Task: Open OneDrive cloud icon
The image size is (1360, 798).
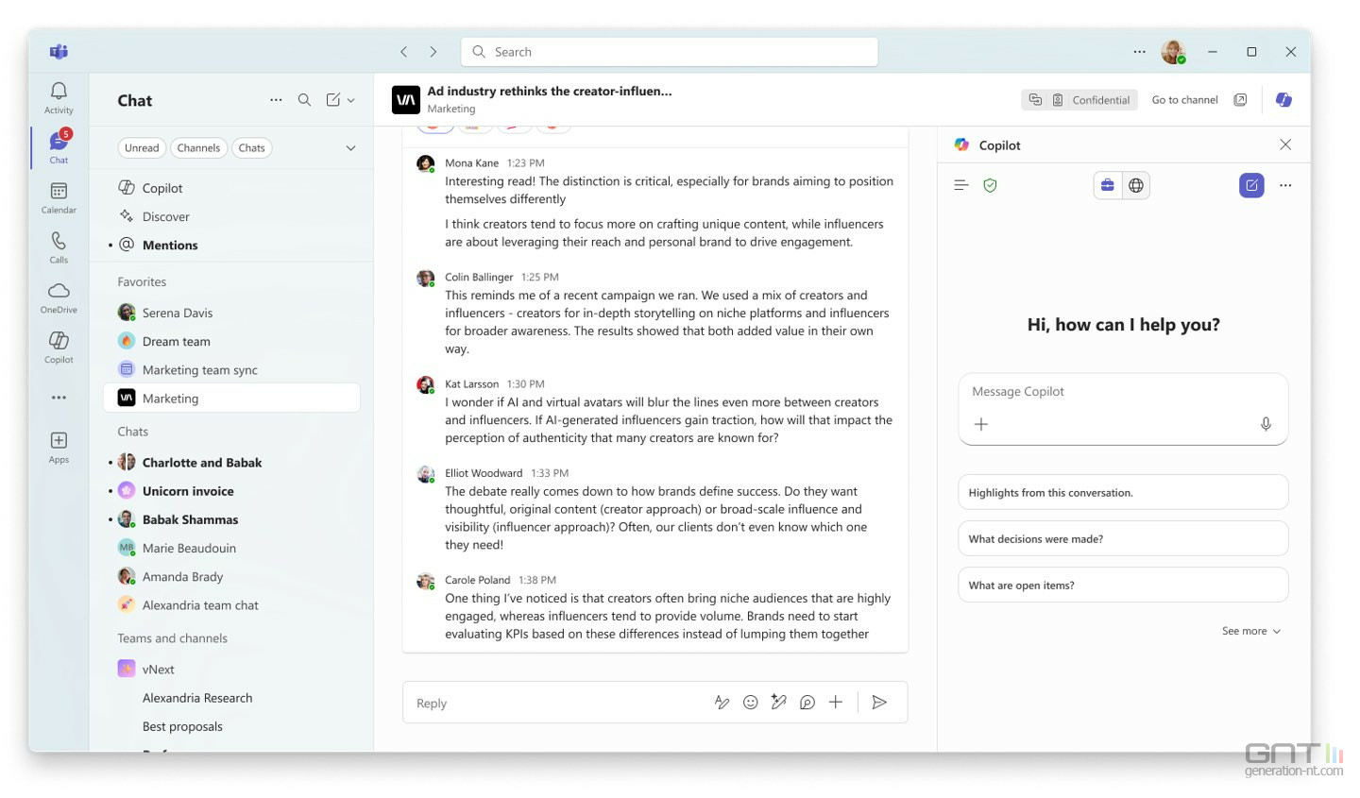Action: pos(59,297)
